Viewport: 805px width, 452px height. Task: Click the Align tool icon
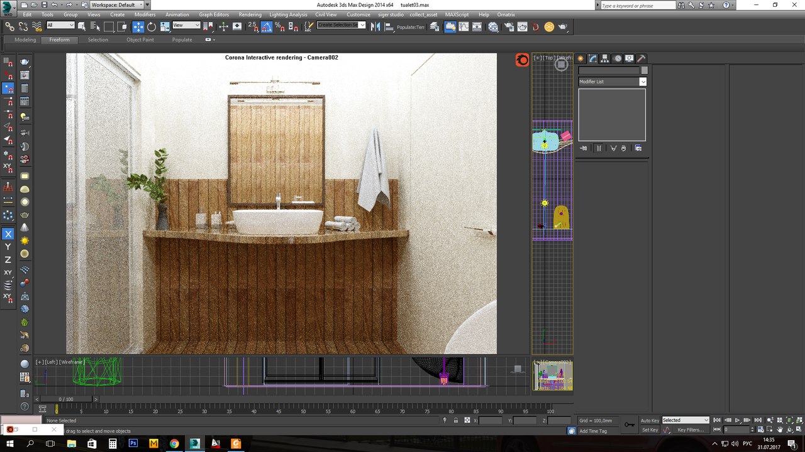click(x=389, y=26)
